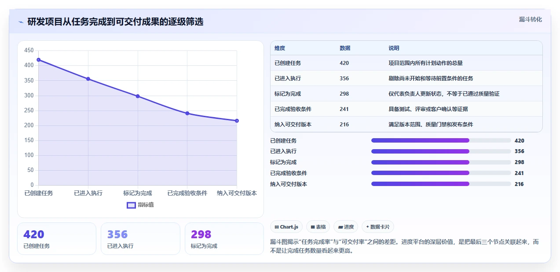Viewport: 560px width, 272px height.
Task: Click the chart data point above 纳入可交付版本
Action: [x=237, y=121]
